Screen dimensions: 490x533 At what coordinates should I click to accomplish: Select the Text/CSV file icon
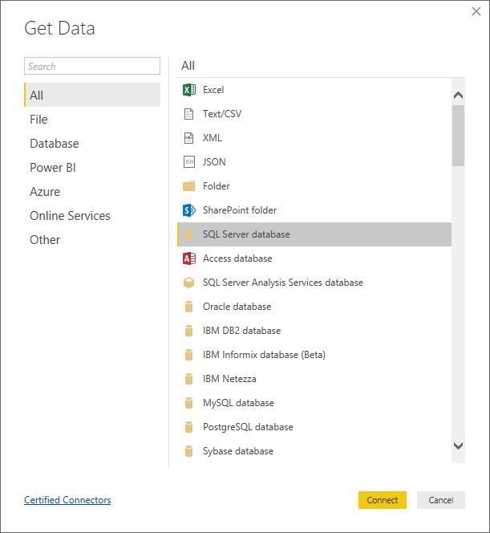pos(189,114)
